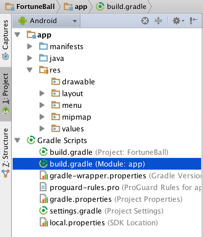Click the res resource folder icon
The height and width of the screenshot is (237, 203).
click(x=44, y=70)
